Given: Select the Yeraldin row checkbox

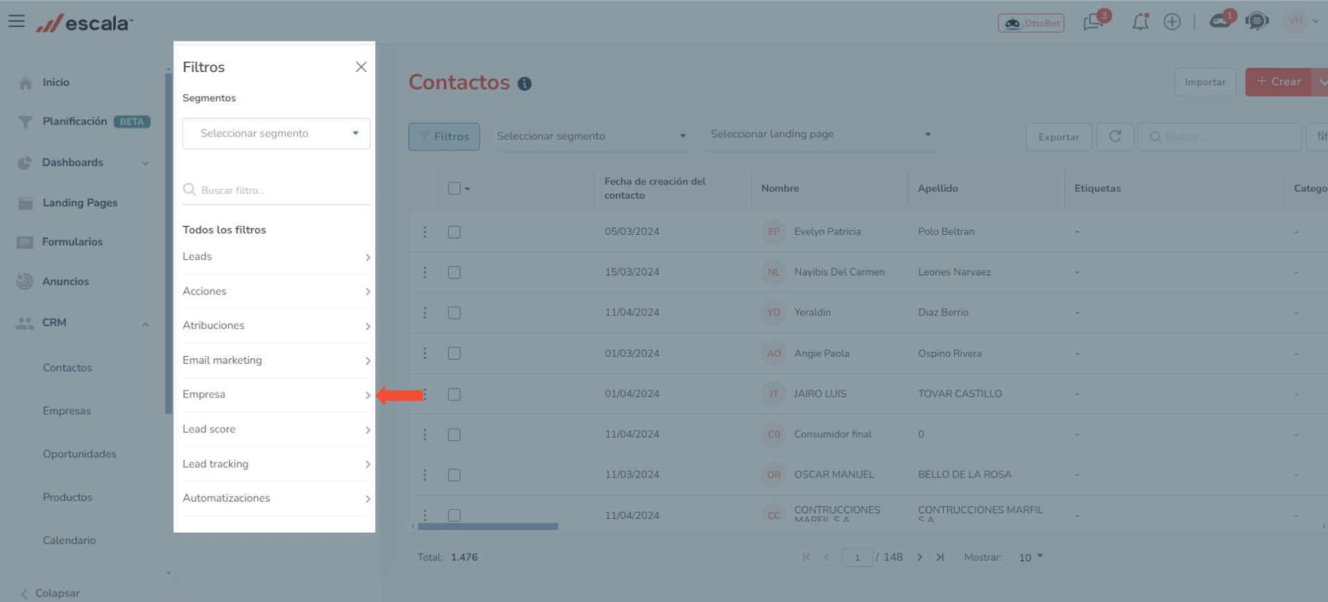Looking at the screenshot, I should (x=454, y=312).
